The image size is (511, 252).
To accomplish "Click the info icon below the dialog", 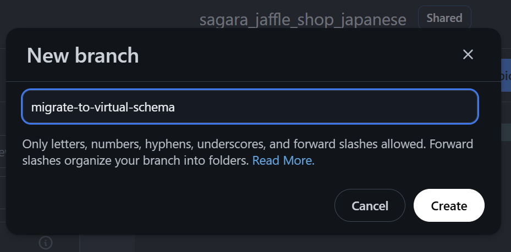I will [x=46, y=242].
